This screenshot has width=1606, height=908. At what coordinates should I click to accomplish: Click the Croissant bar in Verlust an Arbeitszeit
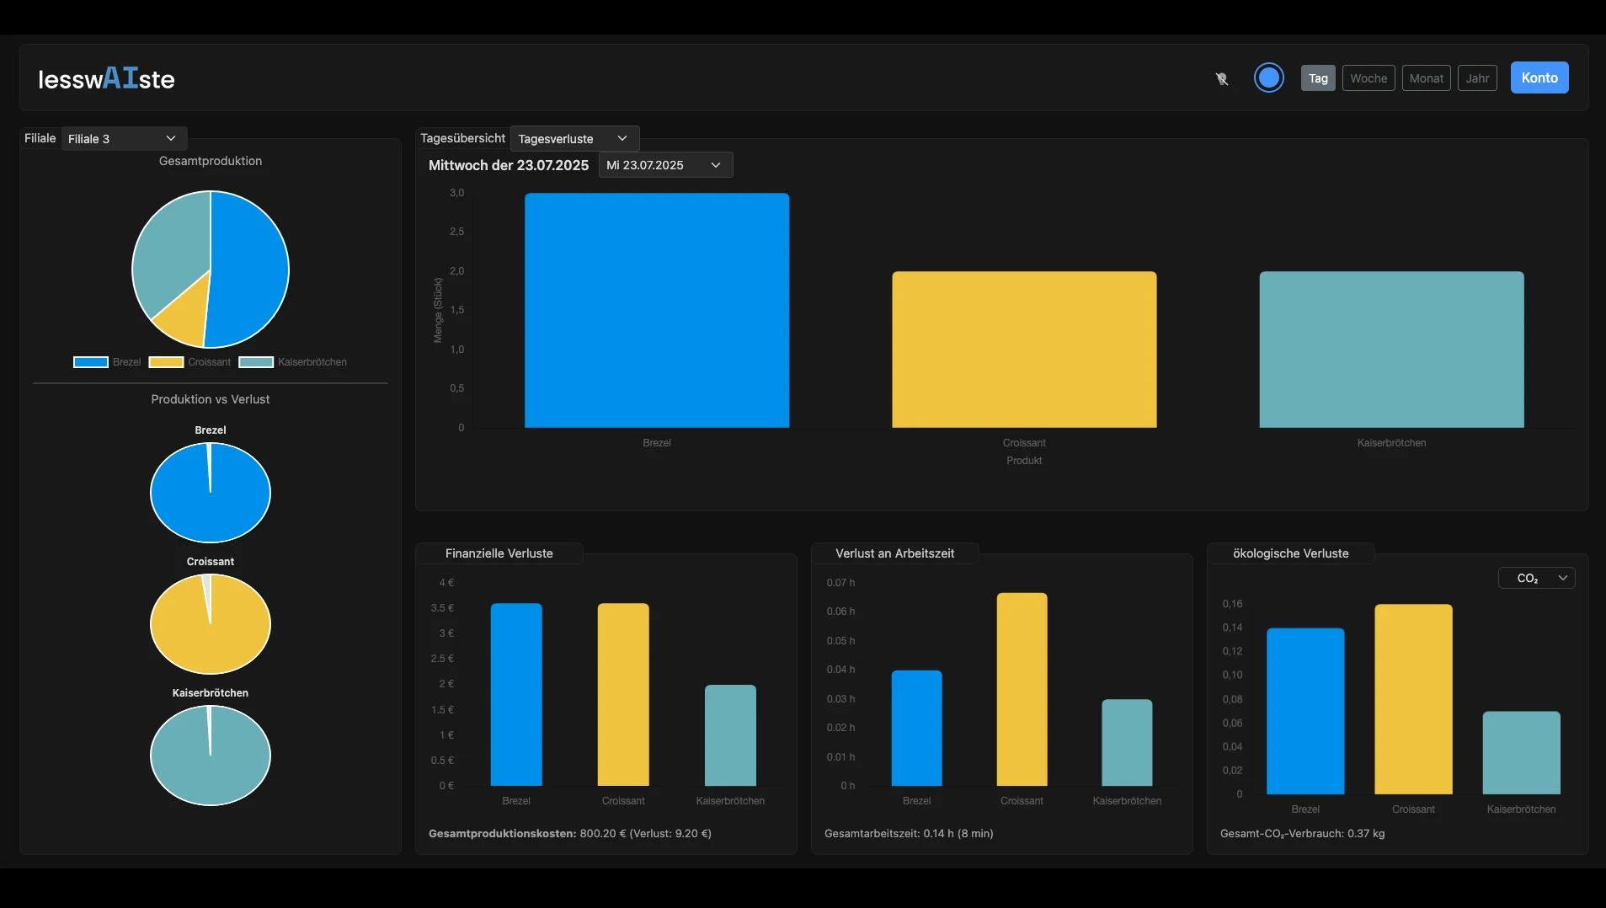tap(1021, 689)
